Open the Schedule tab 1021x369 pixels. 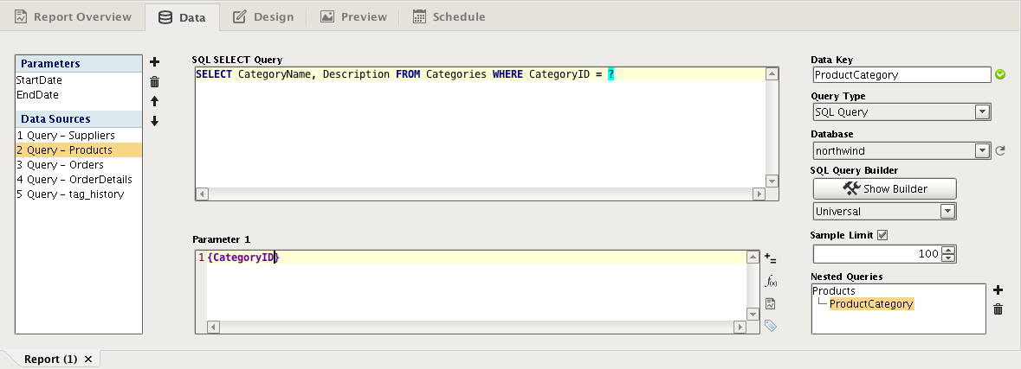point(449,16)
